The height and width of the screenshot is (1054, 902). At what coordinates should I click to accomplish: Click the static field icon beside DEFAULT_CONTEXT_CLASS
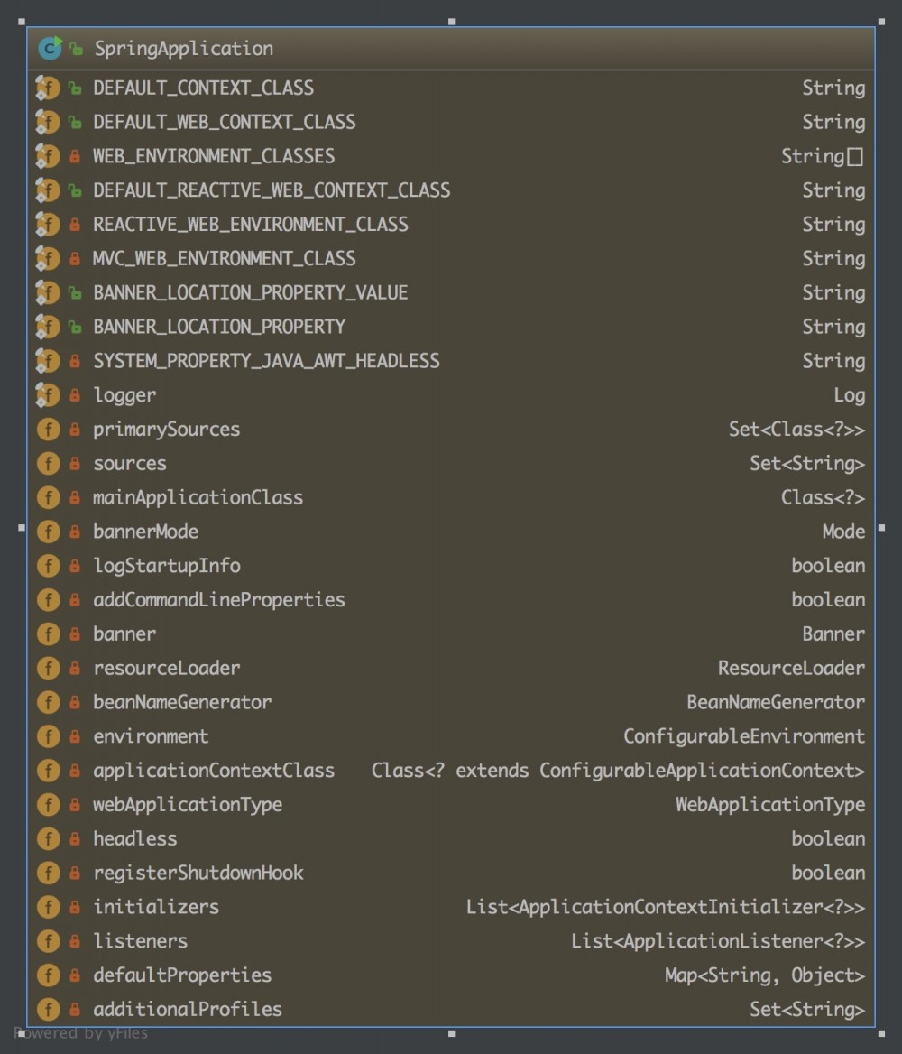pyautogui.click(x=47, y=88)
